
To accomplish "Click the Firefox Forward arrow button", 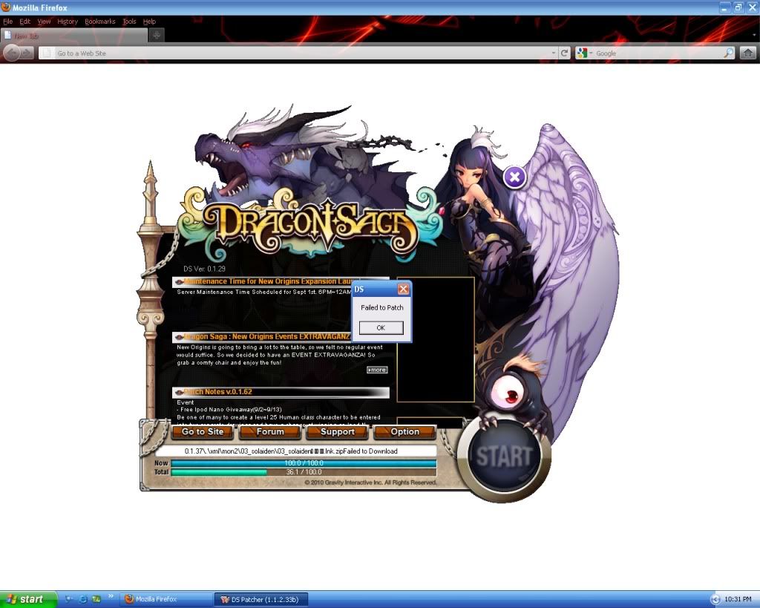I will pyautogui.click(x=27, y=53).
